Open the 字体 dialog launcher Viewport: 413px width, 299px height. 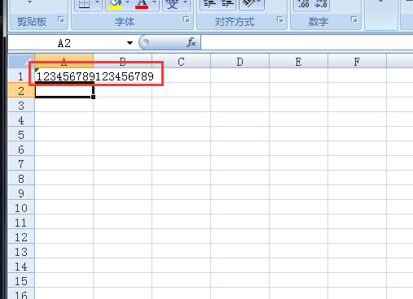click(x=187, y=19)
